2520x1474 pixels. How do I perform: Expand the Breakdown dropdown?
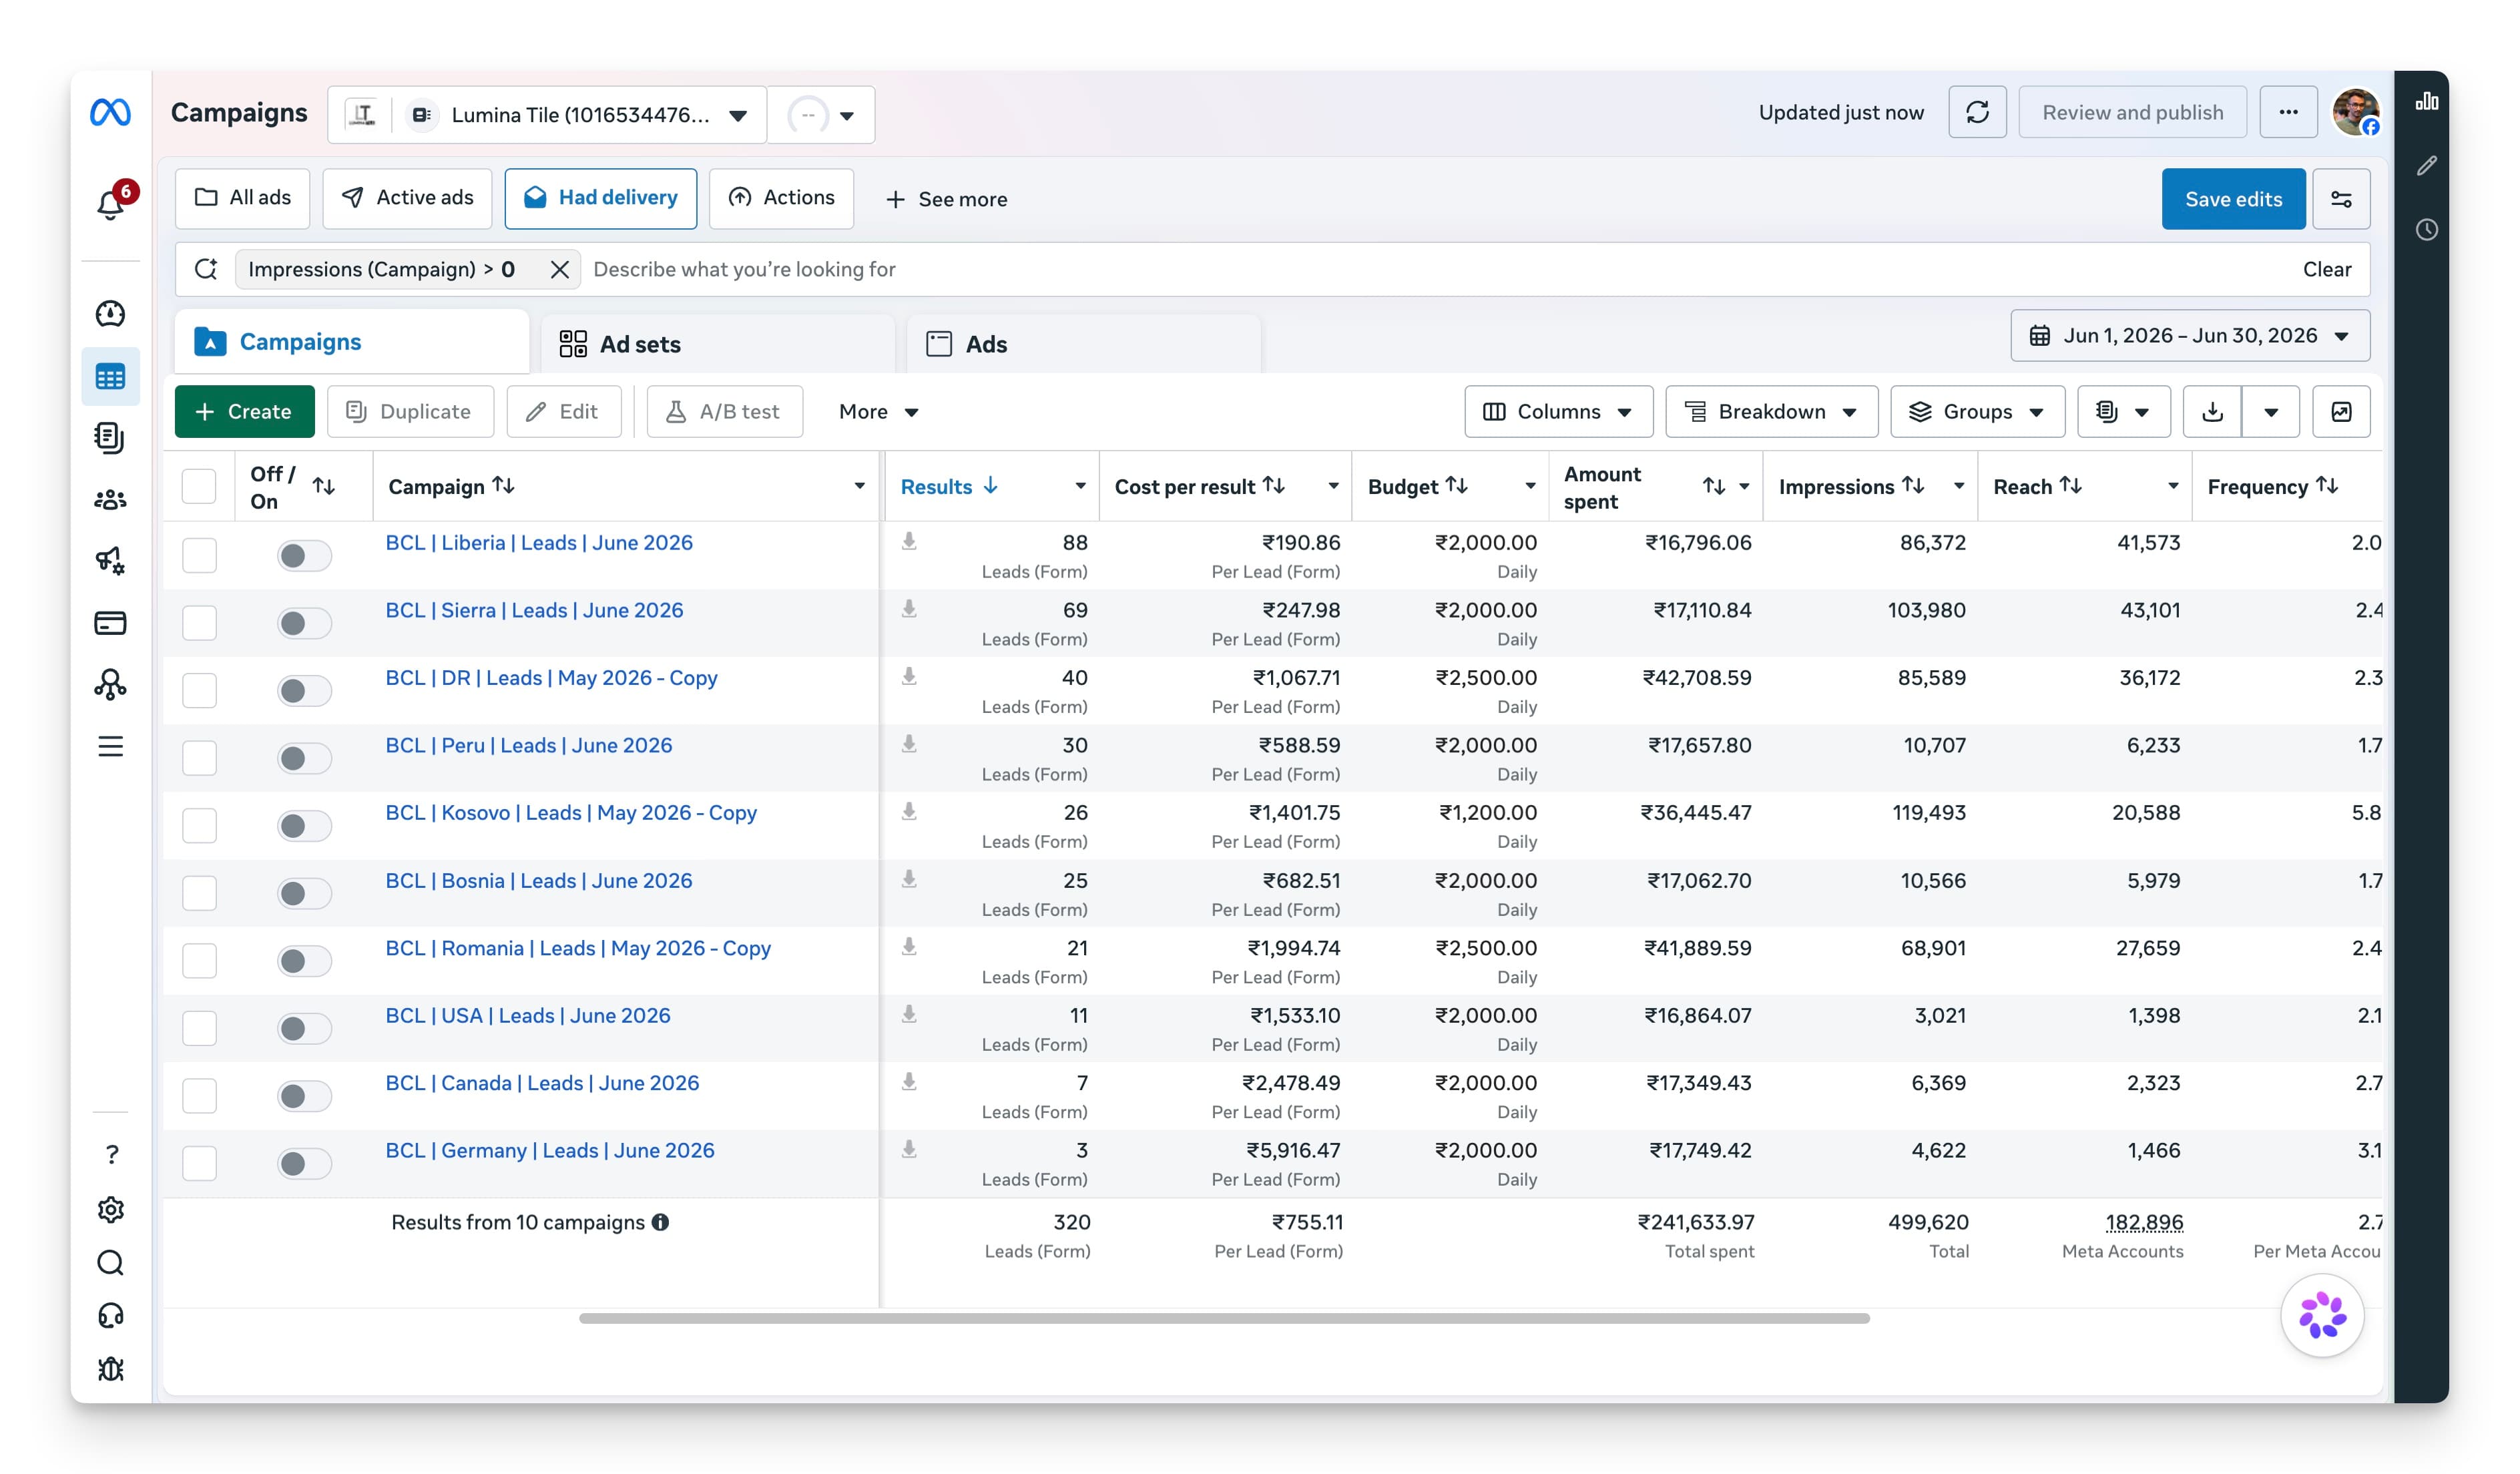coord(1771,412)
